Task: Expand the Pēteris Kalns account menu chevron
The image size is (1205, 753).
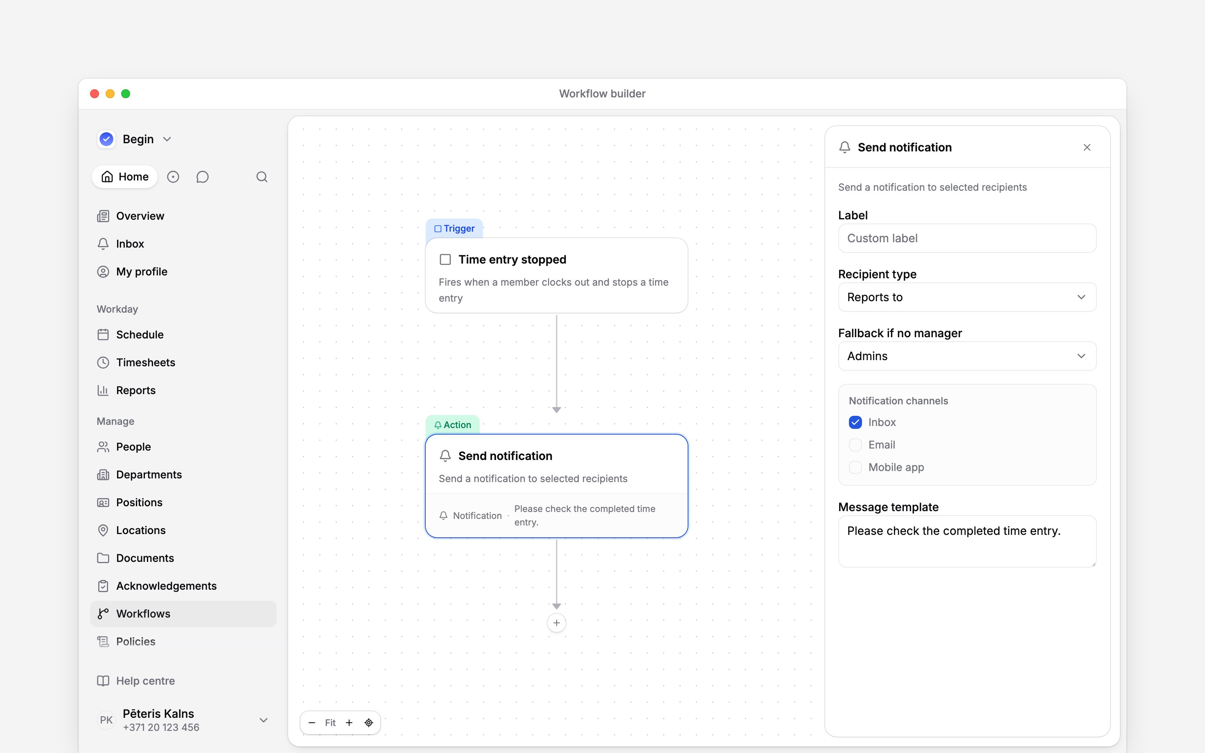Action: [264, 720]
